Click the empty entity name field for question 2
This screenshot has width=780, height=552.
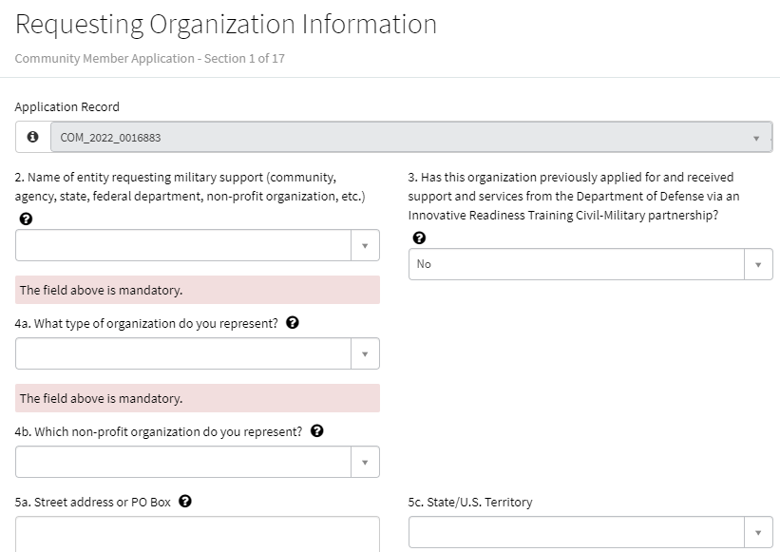tap(182, 245)
